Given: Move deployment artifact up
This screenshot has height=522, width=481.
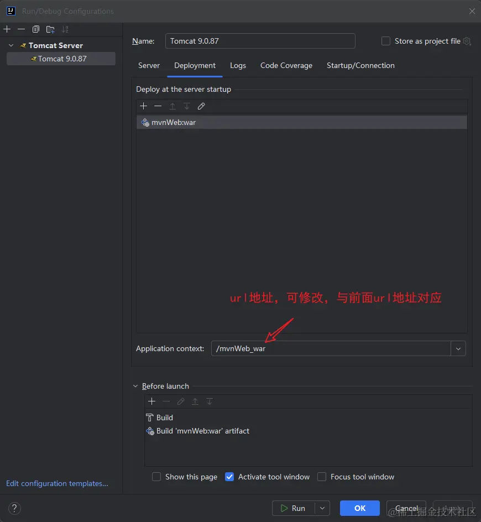Looking at the screenshot, I should [x=172, y=106].
